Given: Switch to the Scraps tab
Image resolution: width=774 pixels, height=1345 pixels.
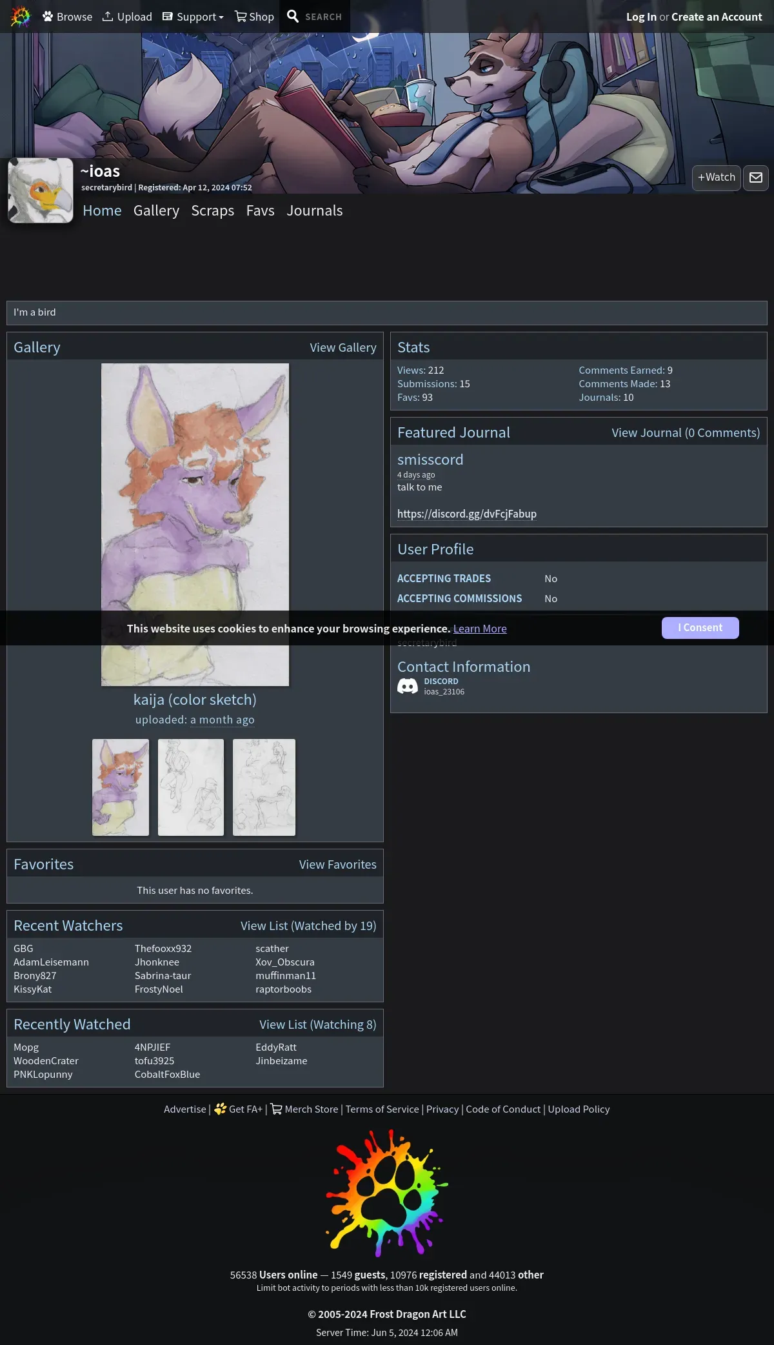Looking at the screenshot, I should (x=213, y=210).
